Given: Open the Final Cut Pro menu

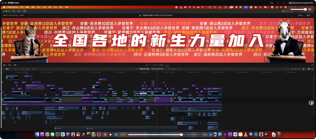Looking at the screenshot, I should tap(13, 6).
